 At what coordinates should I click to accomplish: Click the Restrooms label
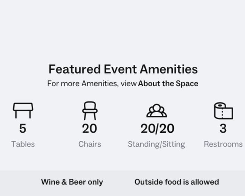click(223, 144)
